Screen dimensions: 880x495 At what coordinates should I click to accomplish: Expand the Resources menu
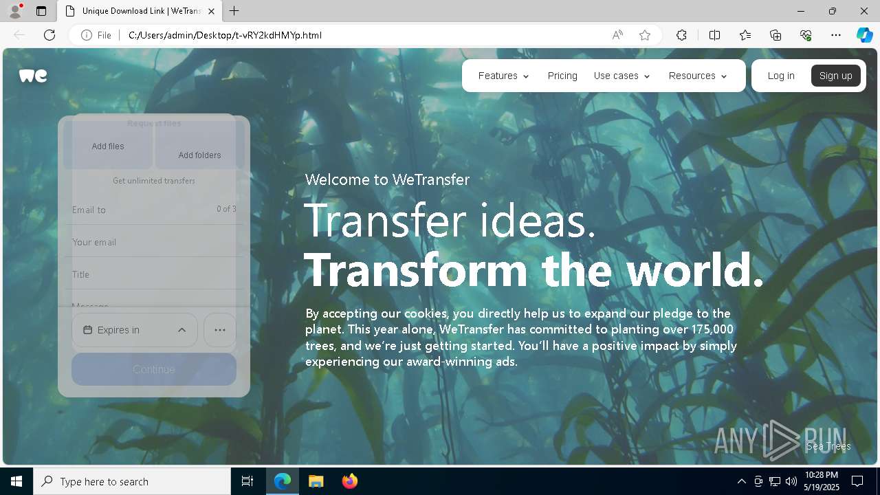click(x=698, y=76)
